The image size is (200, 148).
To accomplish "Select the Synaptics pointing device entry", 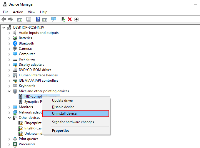I will [33, 102].
